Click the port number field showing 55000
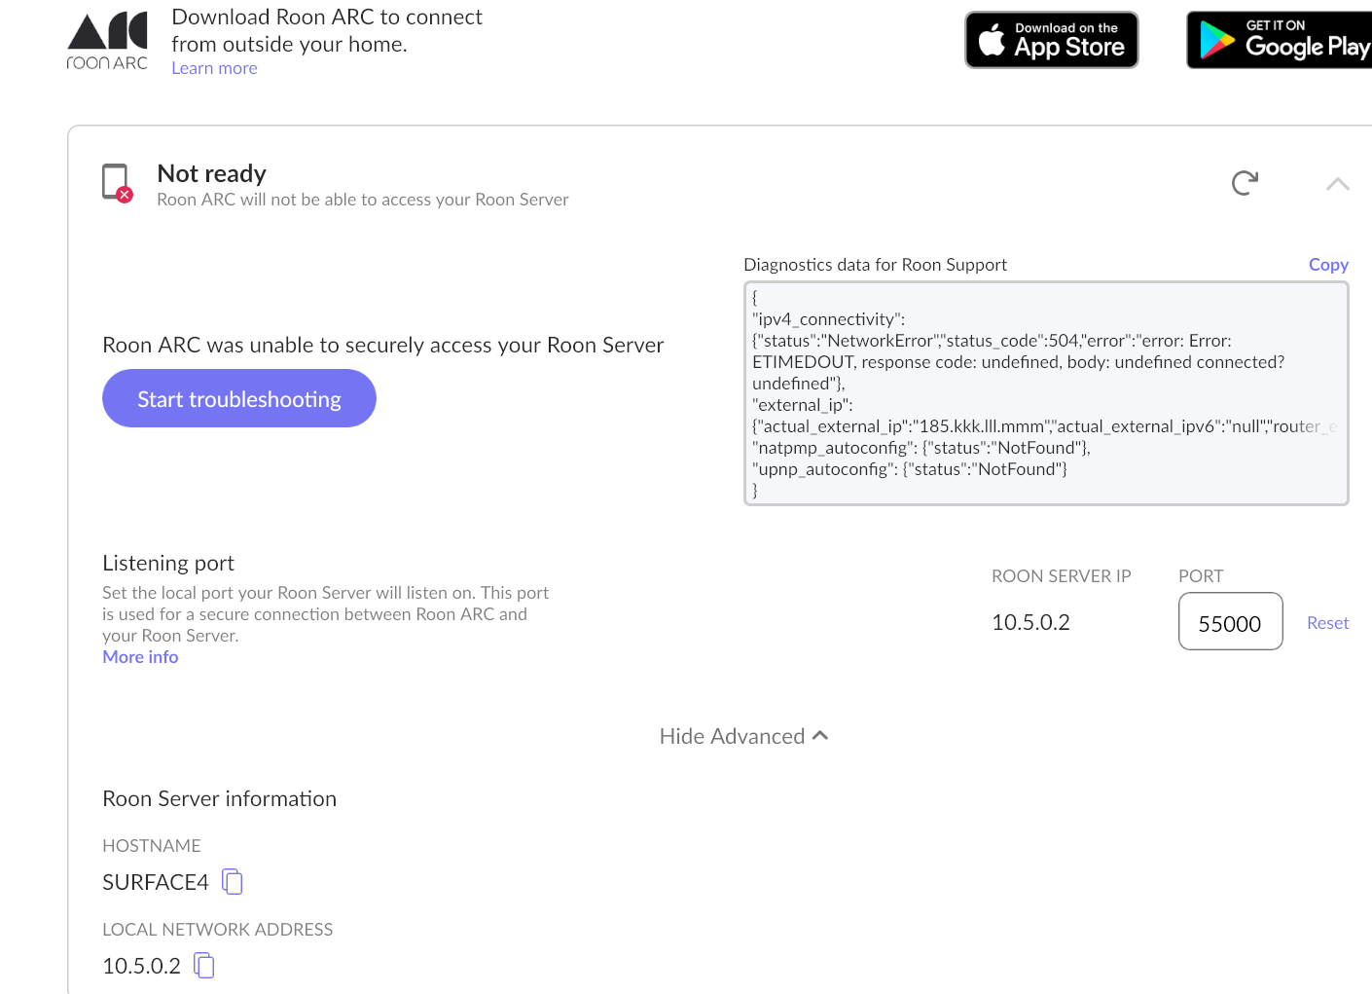 (1230, 621)
